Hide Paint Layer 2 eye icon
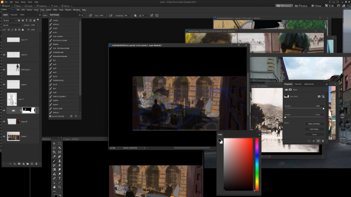 [4, 70]
